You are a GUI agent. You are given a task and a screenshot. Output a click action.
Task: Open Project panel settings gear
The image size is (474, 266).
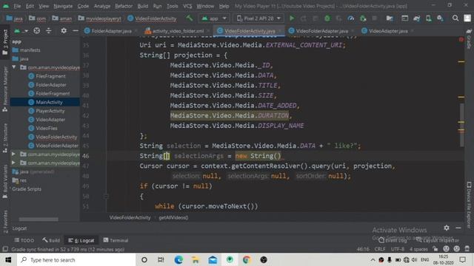[x=64, y=31]
